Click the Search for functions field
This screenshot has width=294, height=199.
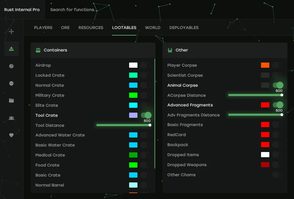pos(73,10)
